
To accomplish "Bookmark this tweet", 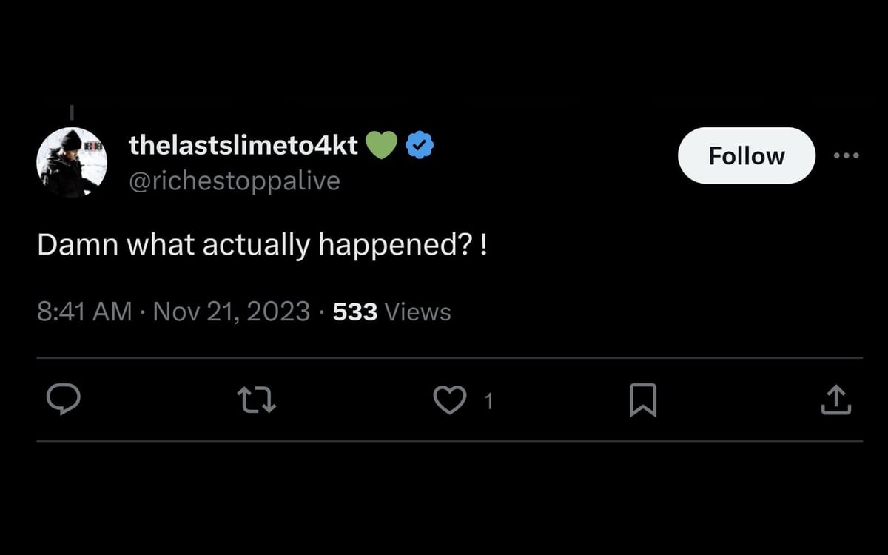I will [642, 401].
